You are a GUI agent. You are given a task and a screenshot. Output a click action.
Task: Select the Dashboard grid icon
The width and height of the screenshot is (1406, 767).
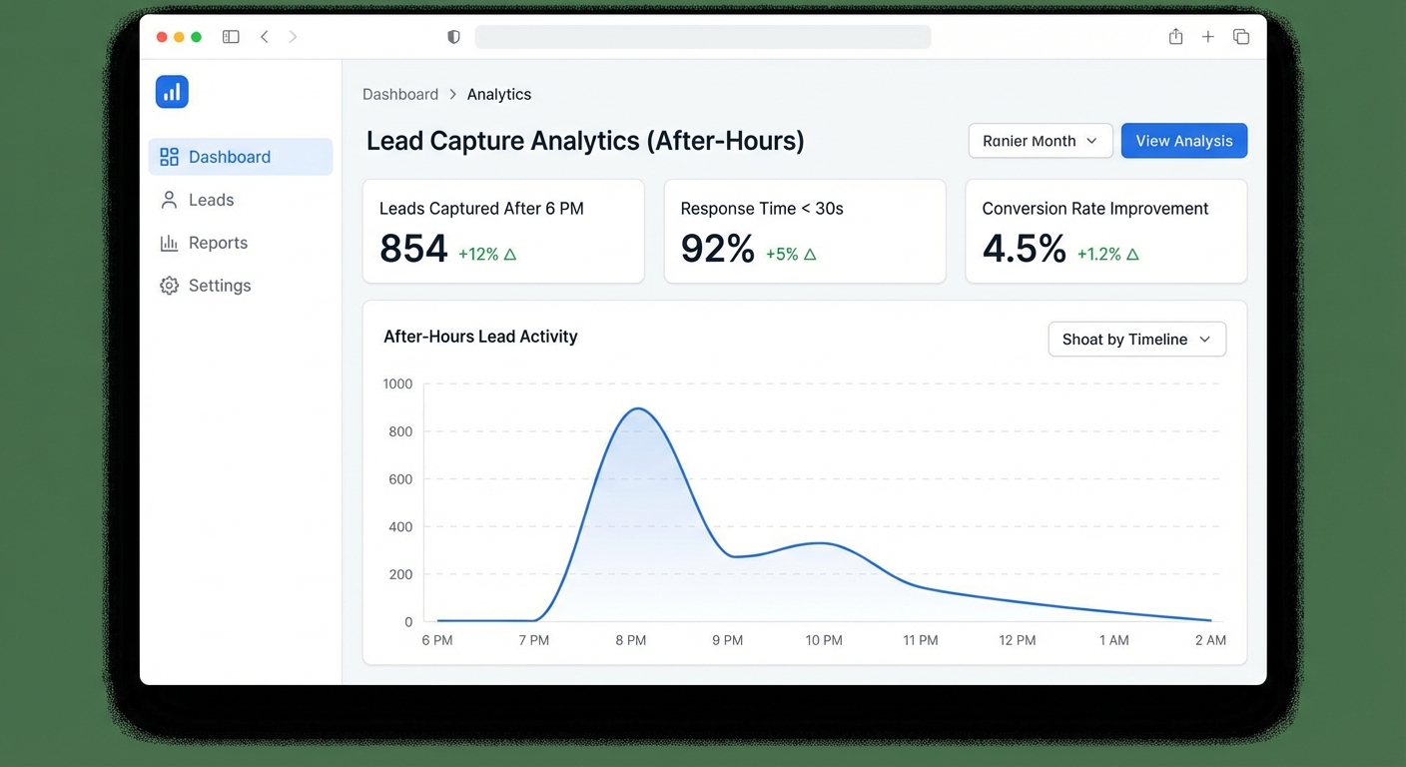click(168, 157)
